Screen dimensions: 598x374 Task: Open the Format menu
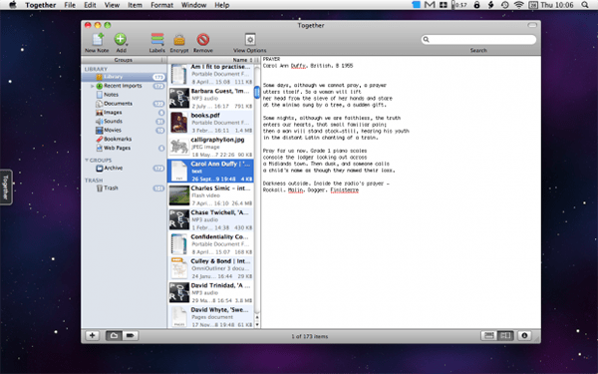pyautogui.click(x=161, y=5)
